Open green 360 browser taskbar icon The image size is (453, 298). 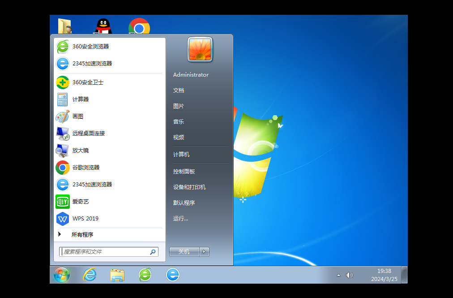tap(145, 275)
